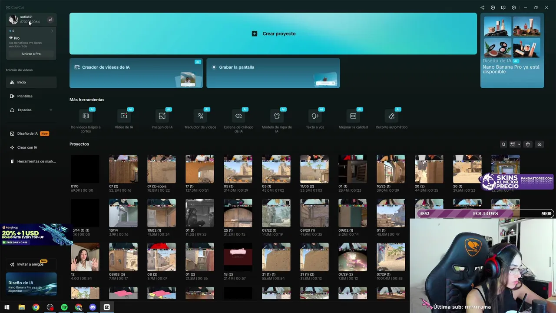556x313 pixels.
Task: Open project 12 thumbnail with woman waving
Action: [x=85, y=257]
